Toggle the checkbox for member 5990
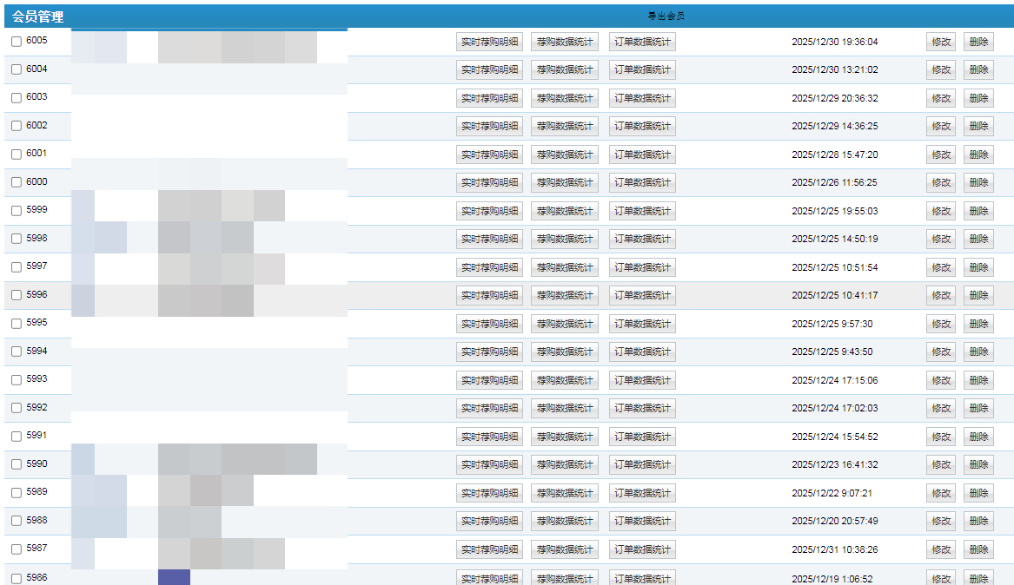The image size is (1014, 585). tap(17, 464)
